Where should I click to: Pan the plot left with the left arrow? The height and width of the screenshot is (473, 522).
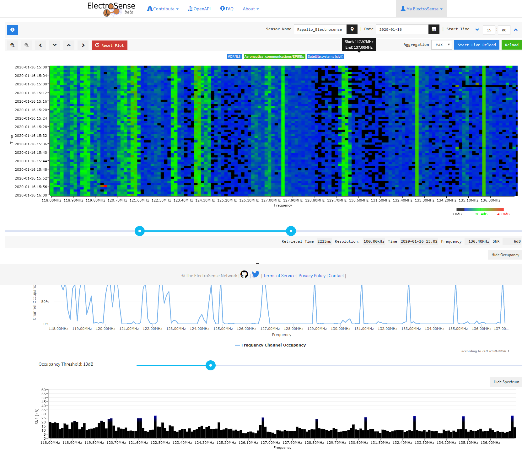(40, 45)
